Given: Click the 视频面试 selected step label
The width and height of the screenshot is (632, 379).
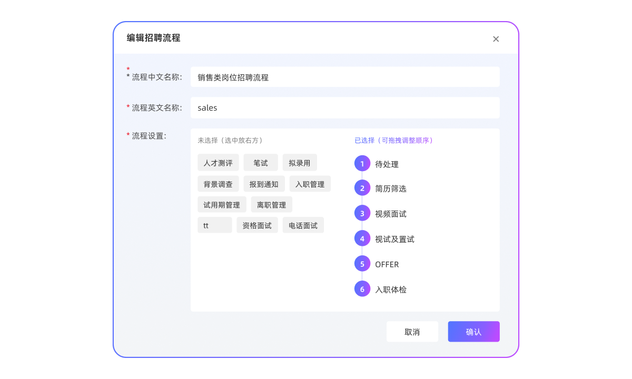Looking at the screenshot, I should [x=391, y=214].
